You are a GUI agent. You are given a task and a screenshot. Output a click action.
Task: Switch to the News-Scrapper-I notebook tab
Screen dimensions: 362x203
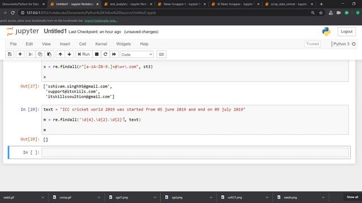[x=181, y=4]
